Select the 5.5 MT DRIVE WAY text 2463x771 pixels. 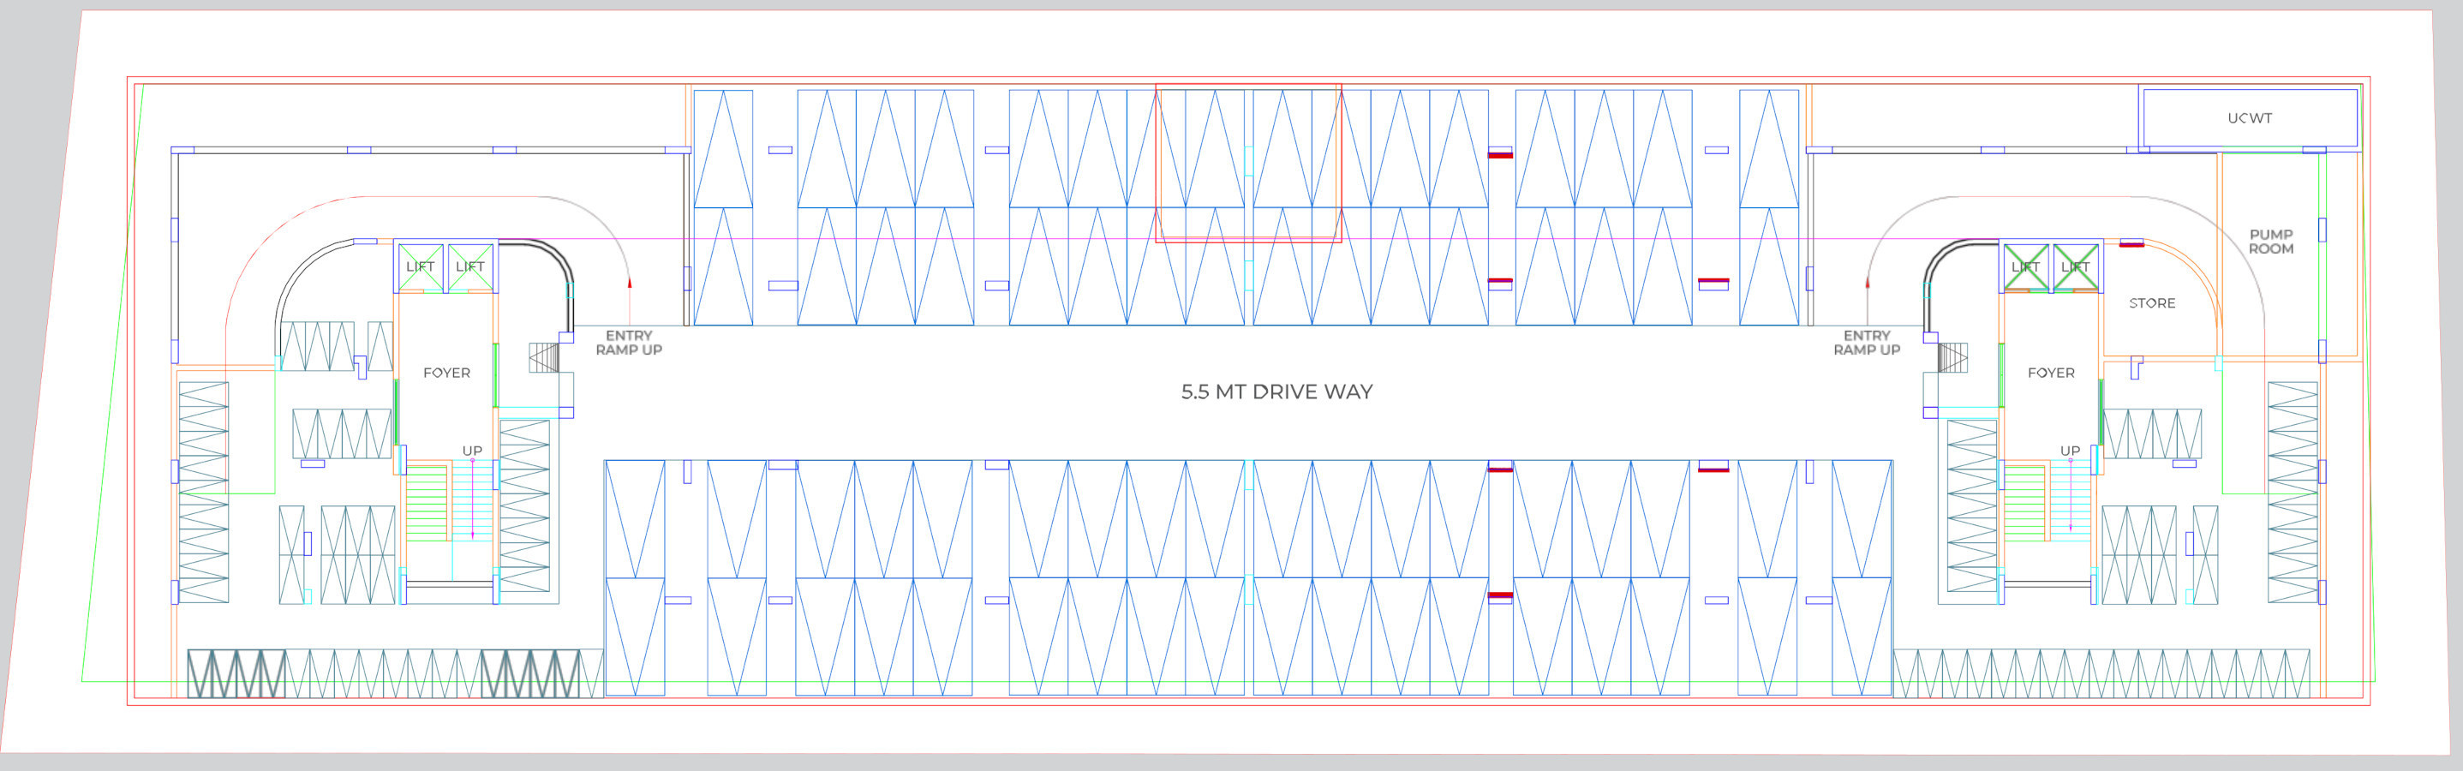(x=1276, y=391)
